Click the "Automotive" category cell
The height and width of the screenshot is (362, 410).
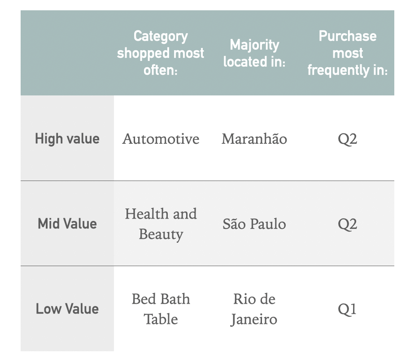click(x=161, y=139)
